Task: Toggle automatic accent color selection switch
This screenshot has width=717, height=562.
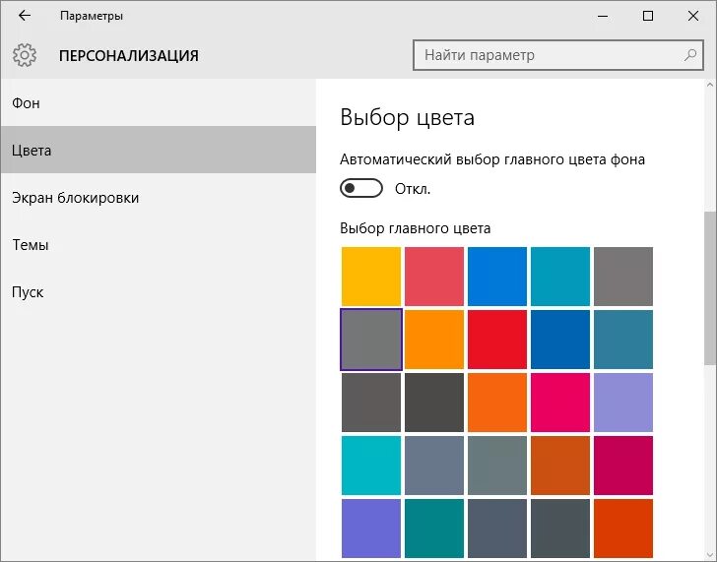Action: 361,188
